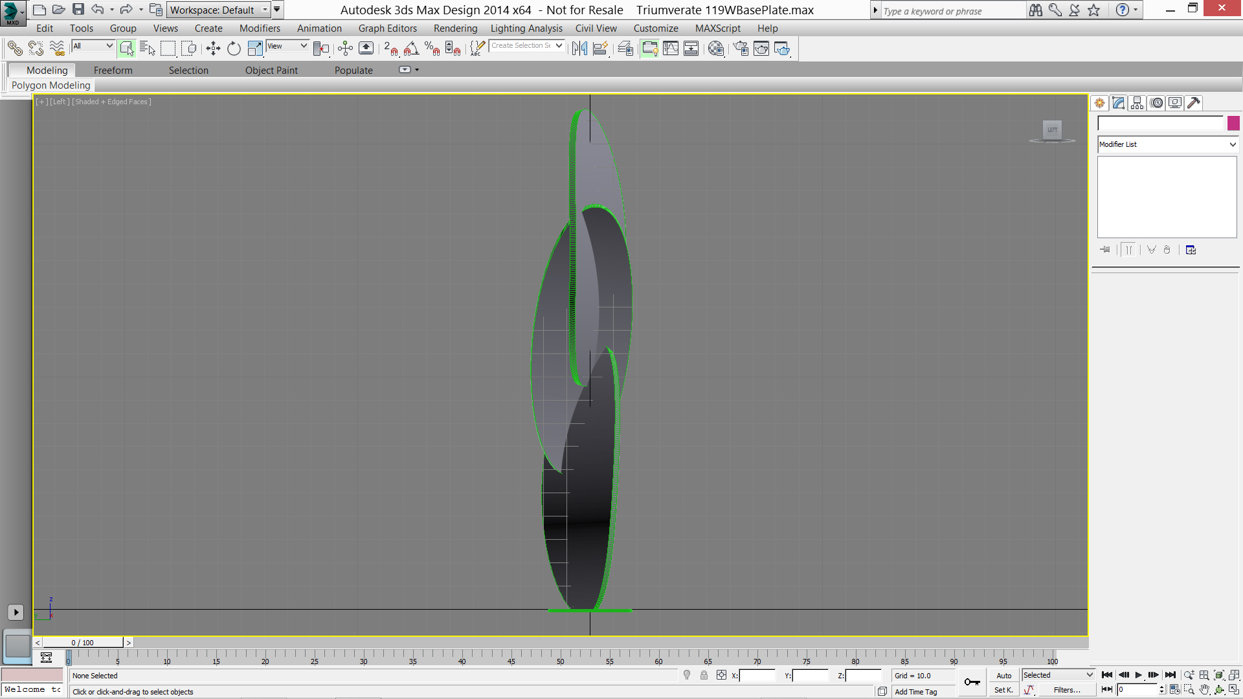Toggle Spinner Snap

pyautogui.click(x=453, y=49)
